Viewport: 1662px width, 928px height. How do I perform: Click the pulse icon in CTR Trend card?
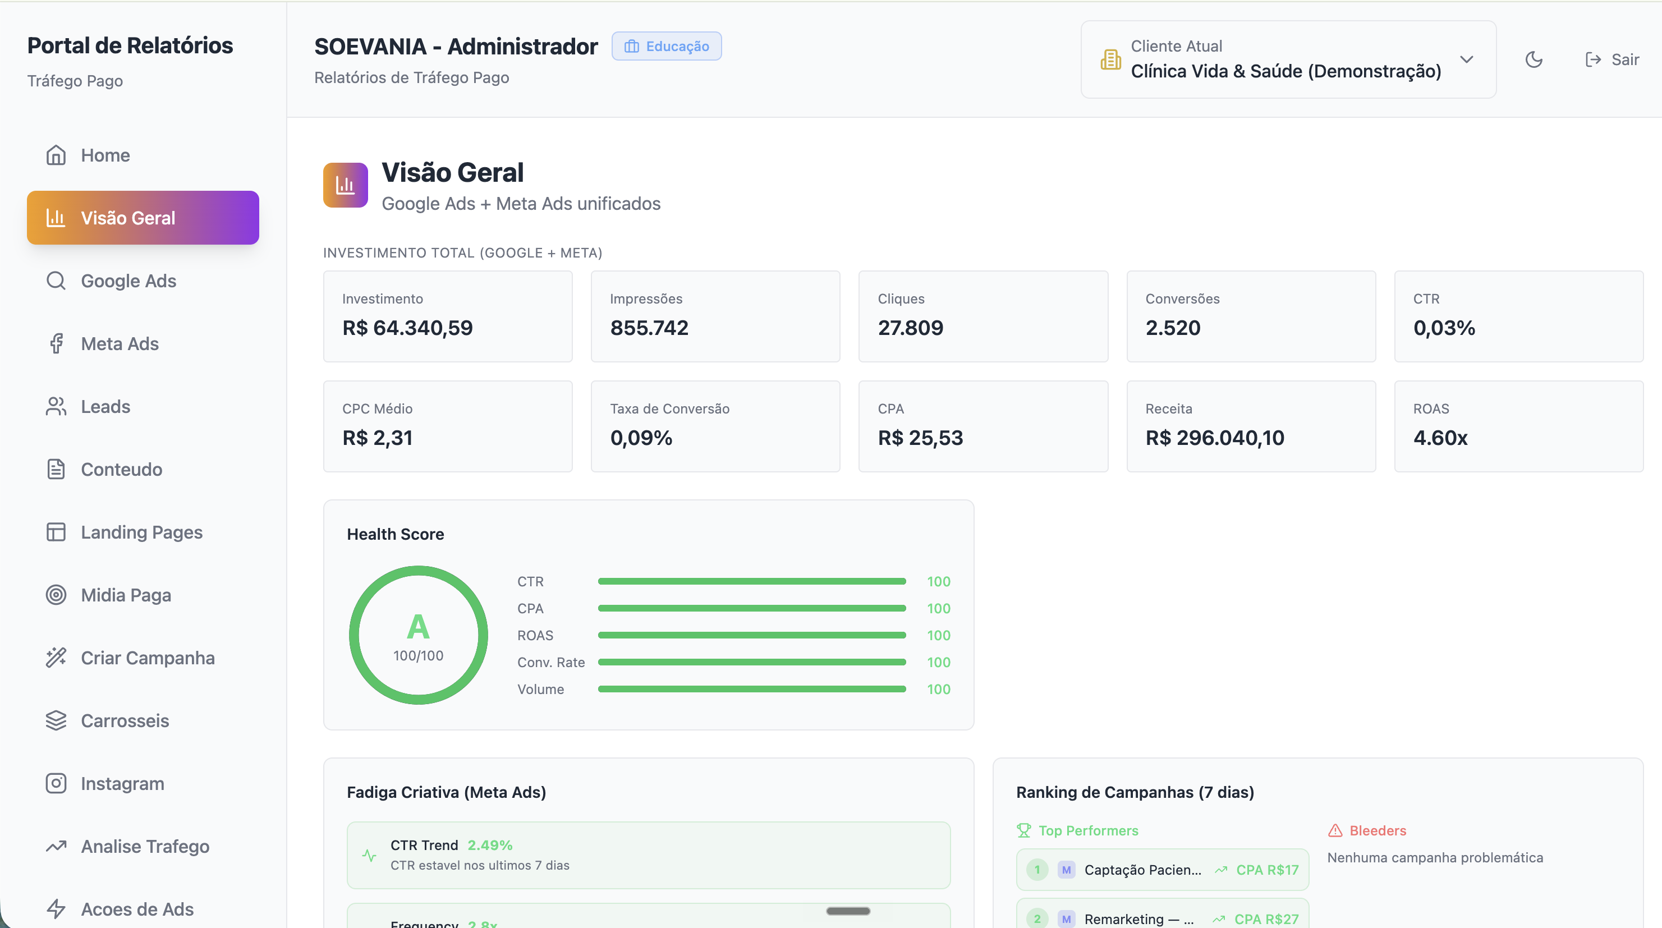pyautogui.click(x=369, y=855)
